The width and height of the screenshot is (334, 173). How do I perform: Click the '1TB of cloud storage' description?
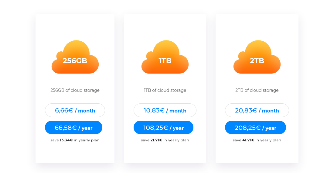click(x=165, y=90)
